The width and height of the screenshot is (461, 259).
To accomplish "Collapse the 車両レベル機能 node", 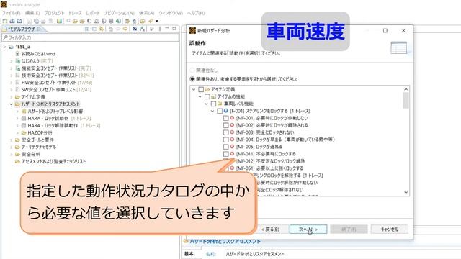I will [x=206, y=104].
